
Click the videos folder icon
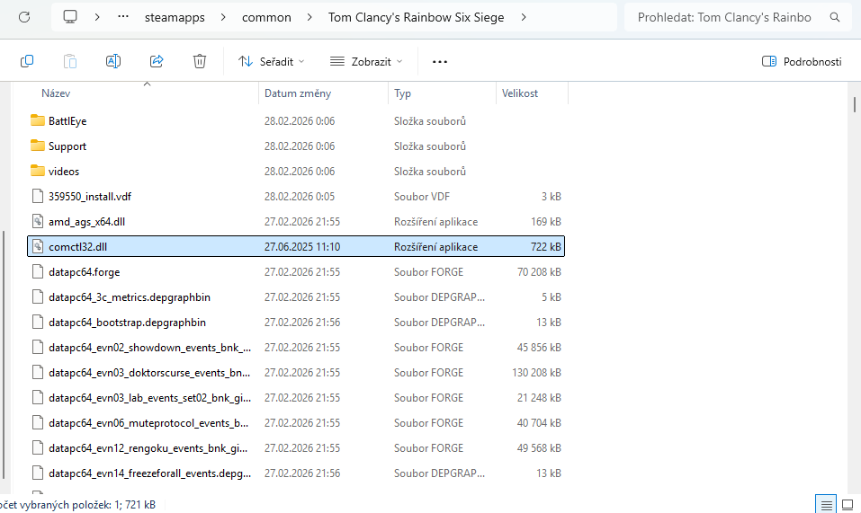[x=38, y=171]
